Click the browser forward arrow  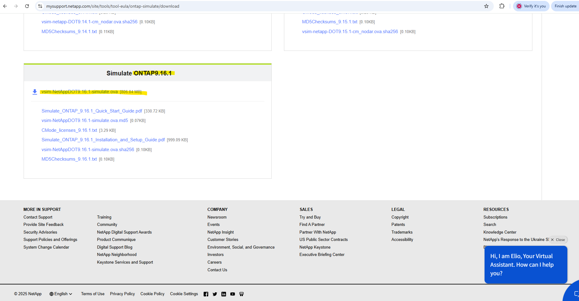tap(16, 6)
